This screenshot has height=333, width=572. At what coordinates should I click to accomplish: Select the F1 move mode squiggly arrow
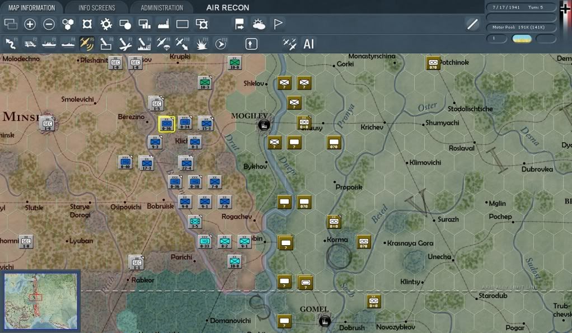[11, 44]
